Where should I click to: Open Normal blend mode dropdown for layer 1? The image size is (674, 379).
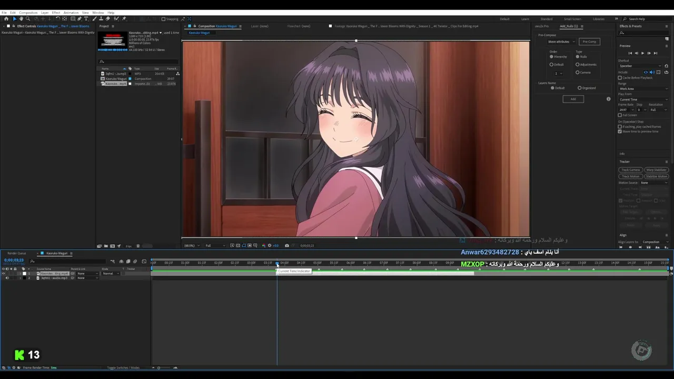tap(111, 274)
